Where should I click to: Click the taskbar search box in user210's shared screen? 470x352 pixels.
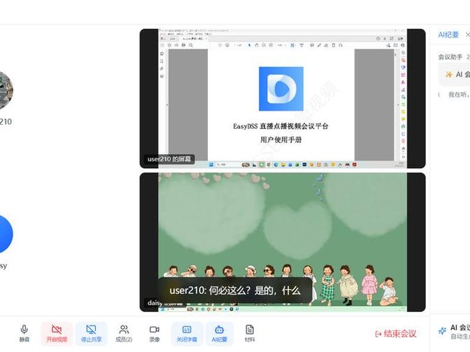[228, 165]
